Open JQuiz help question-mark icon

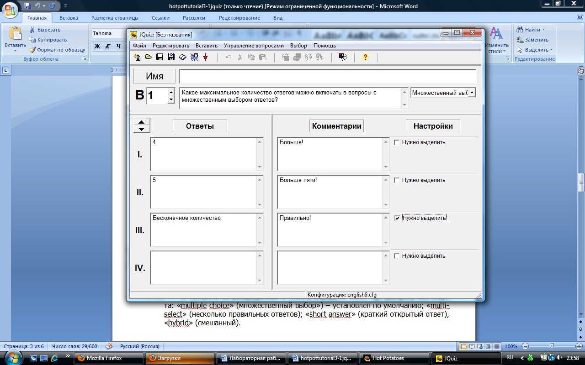point(365,57)
